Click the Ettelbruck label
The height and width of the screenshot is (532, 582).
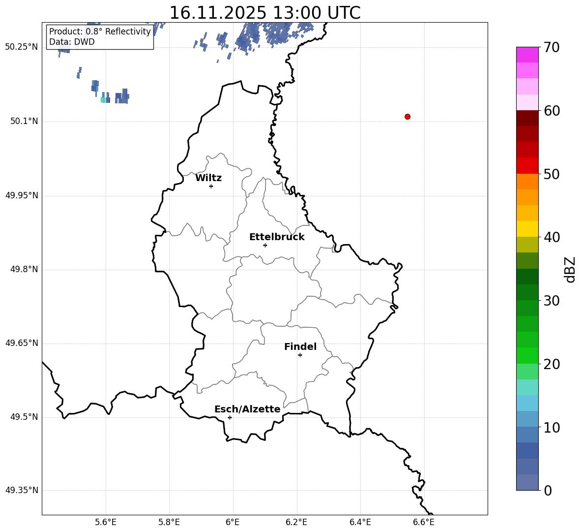coord(277,237)
